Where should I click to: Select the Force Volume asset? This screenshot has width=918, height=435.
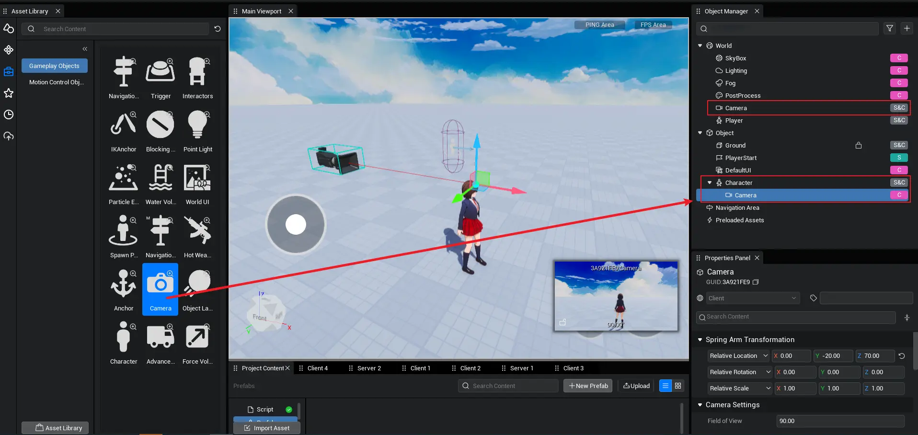197,343
